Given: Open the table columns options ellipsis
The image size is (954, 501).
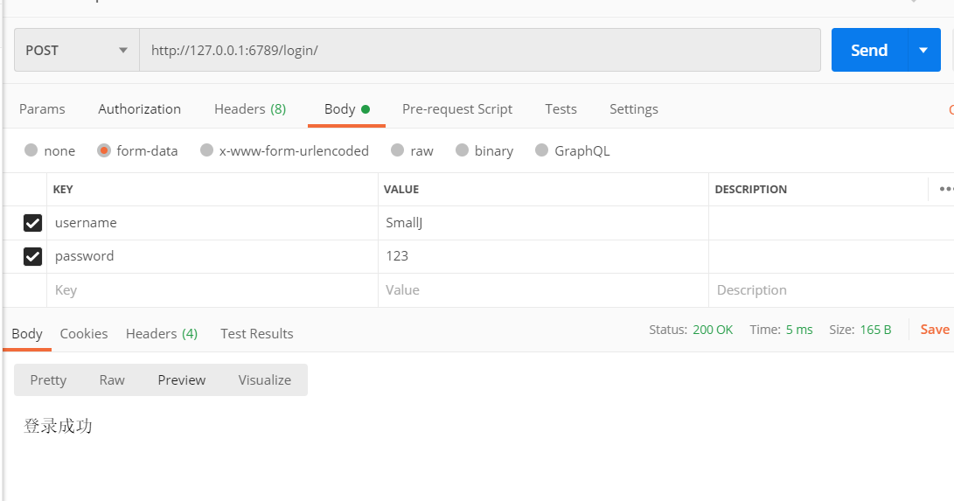Looking at the screenshot, I should (x=945, y=189).
